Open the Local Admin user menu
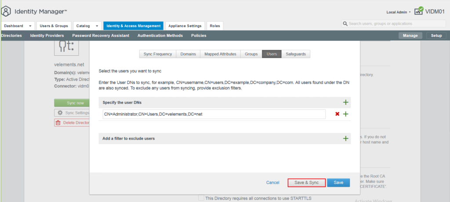The height and width of the screenshot is (202, 450). click(399, 12)
